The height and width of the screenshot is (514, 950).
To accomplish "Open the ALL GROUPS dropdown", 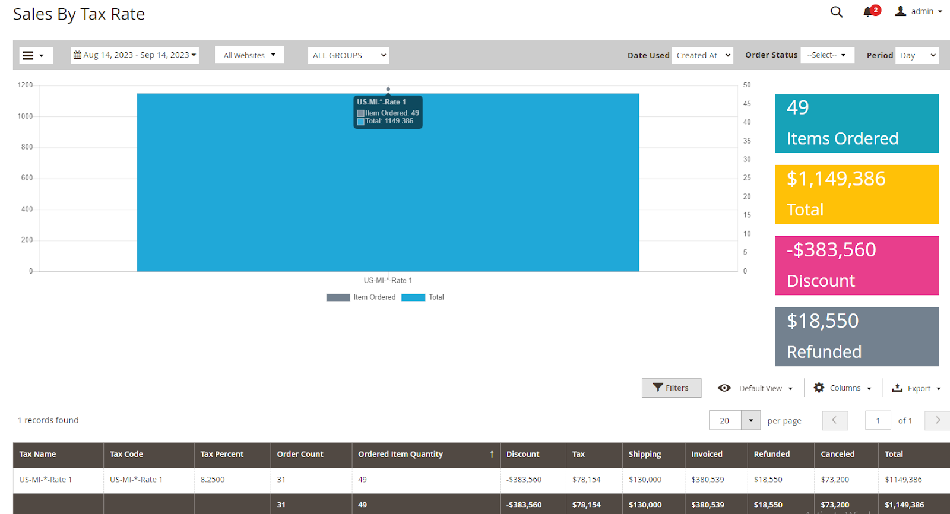I will tap(349, 55).
